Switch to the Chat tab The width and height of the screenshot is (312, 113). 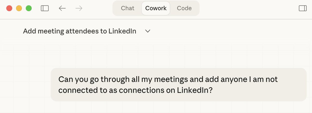[x=128, y=8]
